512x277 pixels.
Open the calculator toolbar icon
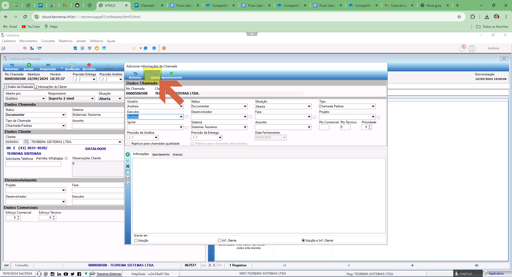[x=82, y=48]
